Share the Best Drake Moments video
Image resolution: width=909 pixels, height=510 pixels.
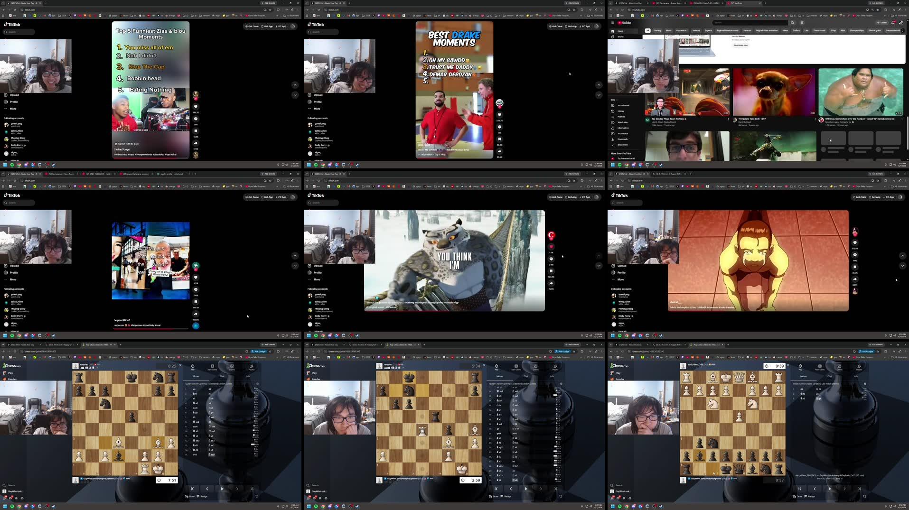[x=499, y=151]
